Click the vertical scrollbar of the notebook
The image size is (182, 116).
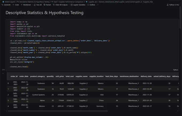[x=180, y=17]
